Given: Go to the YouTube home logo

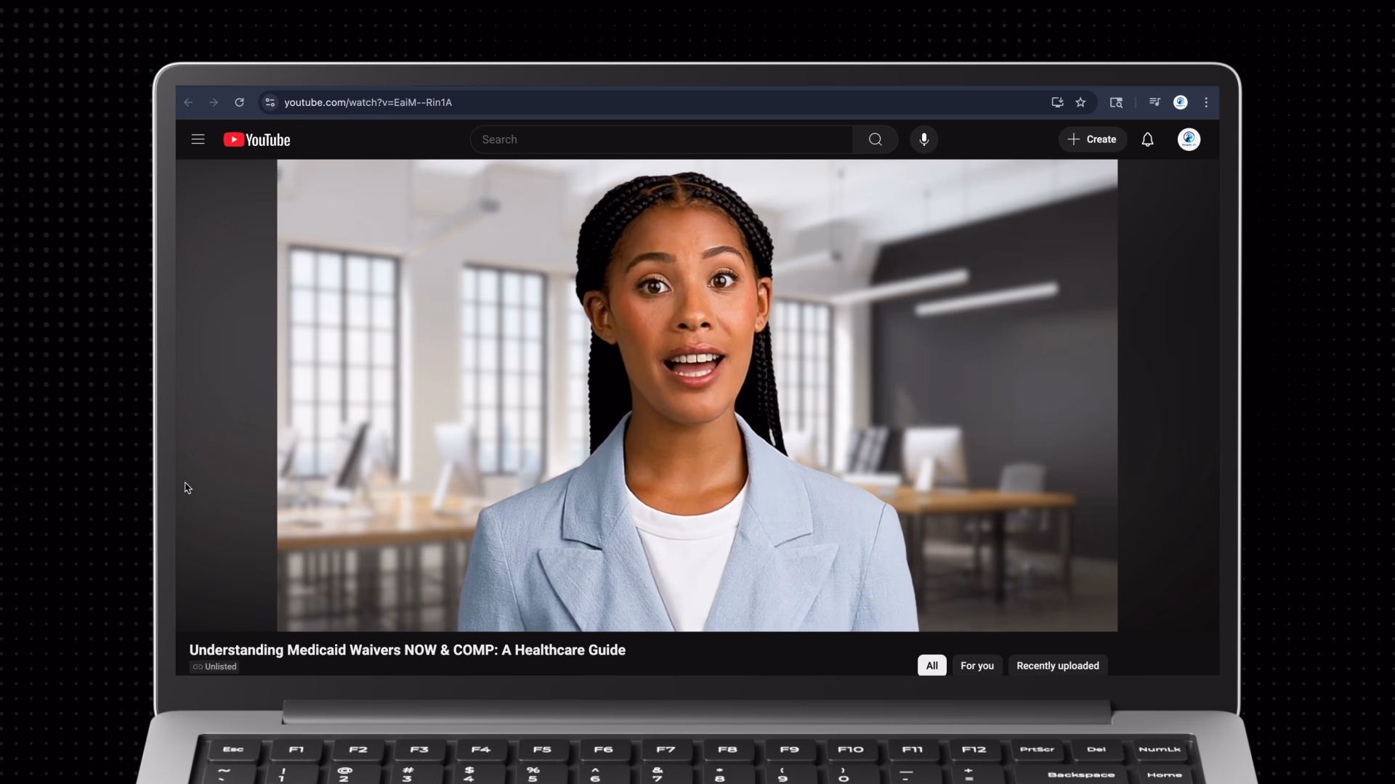Looking at the screenshot, I should tap(256, 139).
